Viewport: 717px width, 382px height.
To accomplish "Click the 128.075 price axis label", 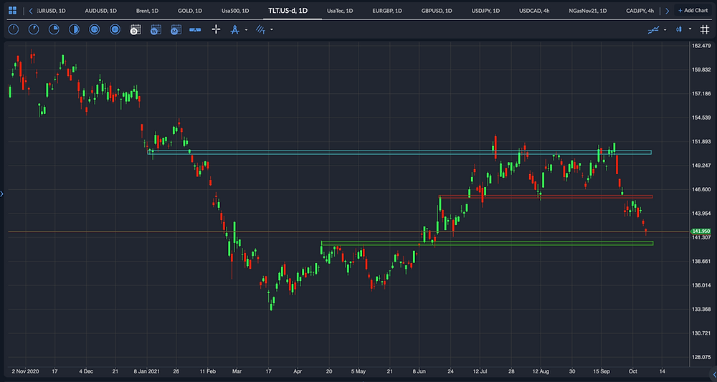I will 703,358.
